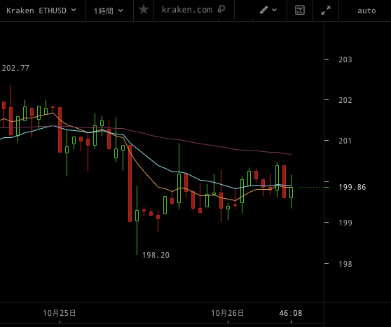Select the pencil drawing tool
Viewport: 391px width, 327px height.
click(x=263, y=11)
